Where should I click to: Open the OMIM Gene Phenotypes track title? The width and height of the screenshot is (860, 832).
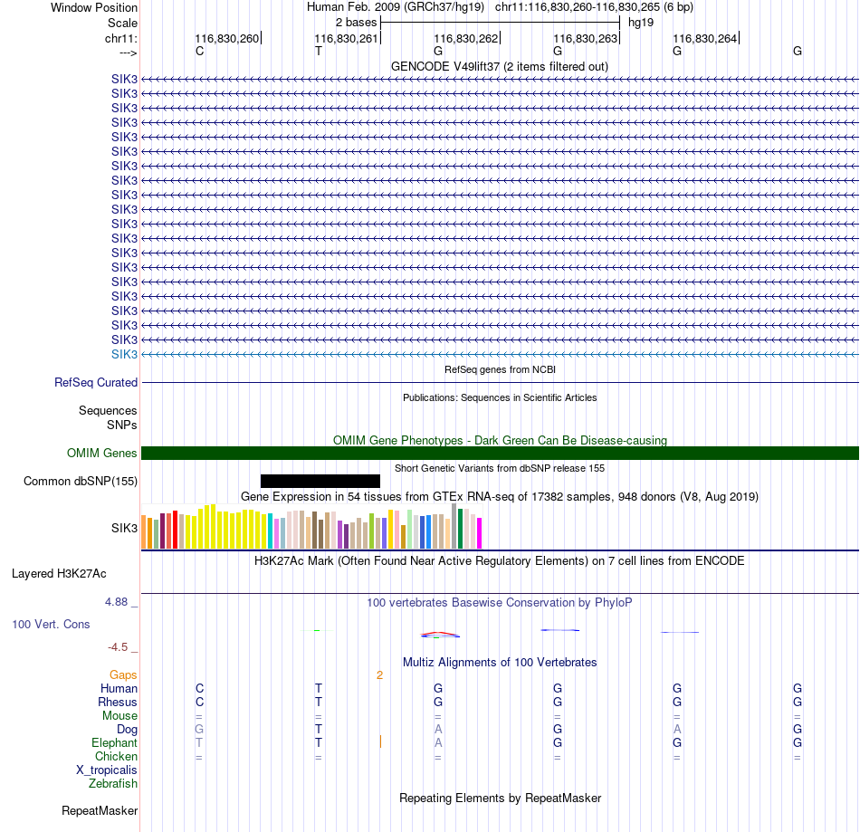point(500,440)
